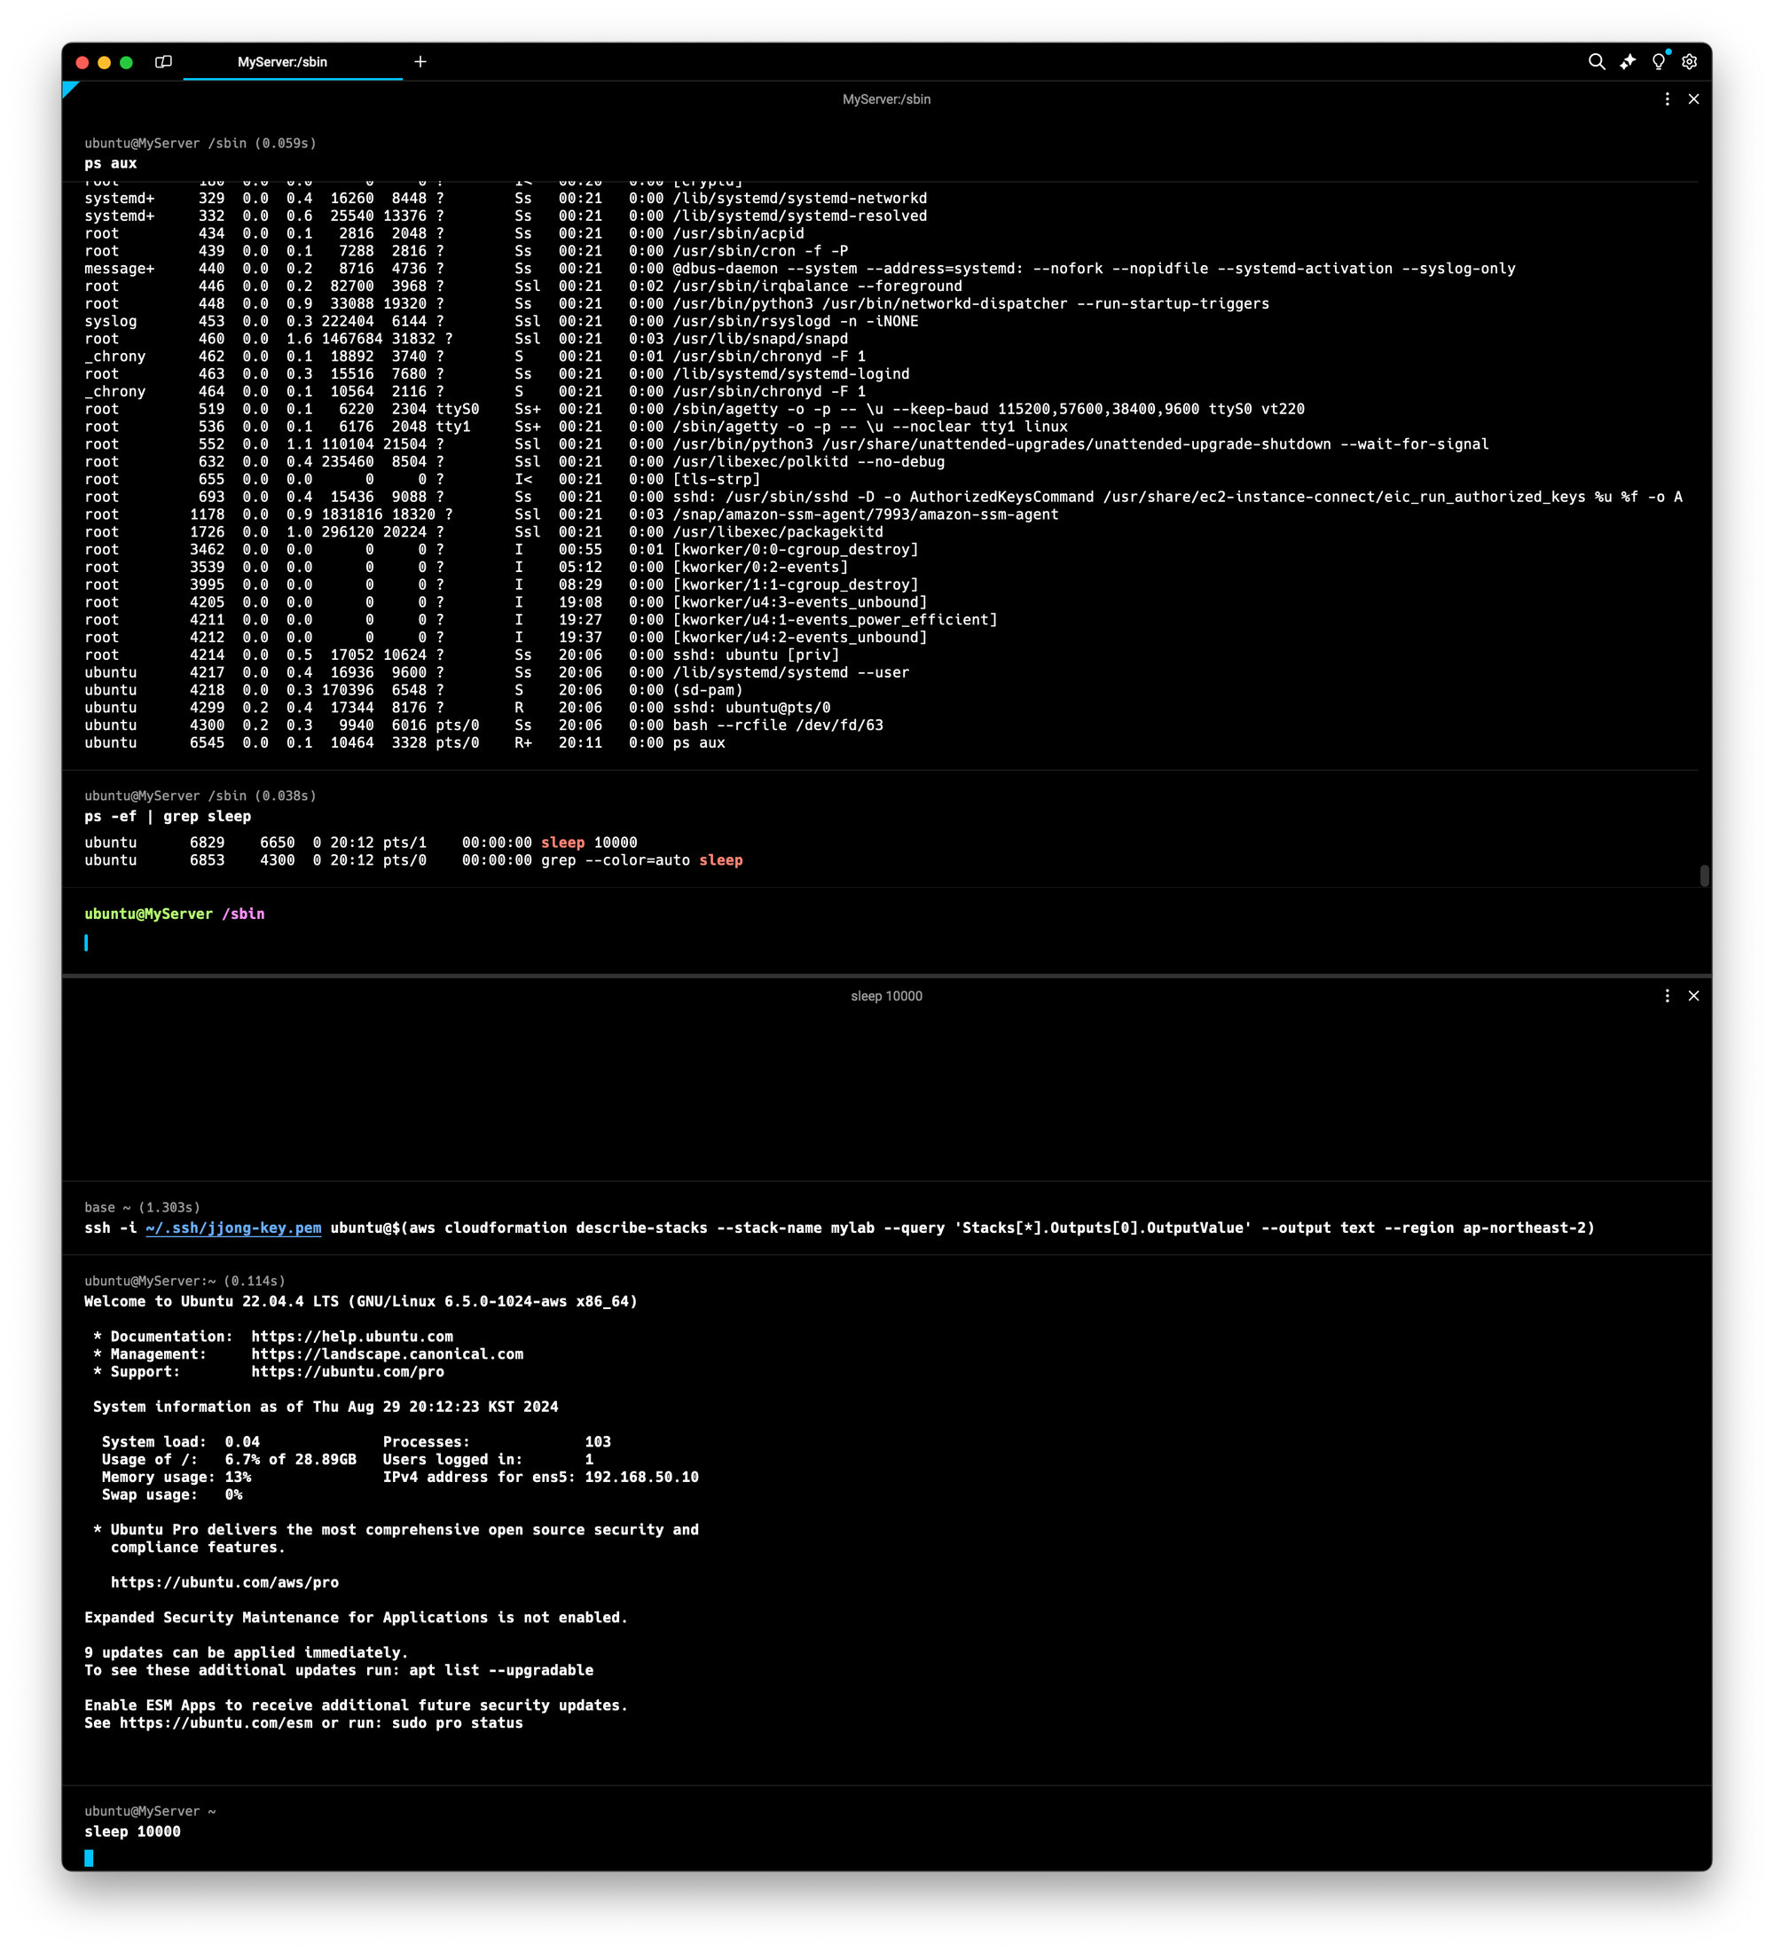Click the green macOS fullscreen window button
The height and width of the screenshot is (1953, 1774).
click(126, 62)
